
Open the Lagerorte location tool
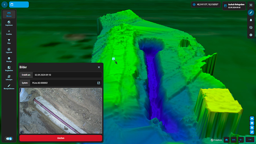tap(9, 50)
